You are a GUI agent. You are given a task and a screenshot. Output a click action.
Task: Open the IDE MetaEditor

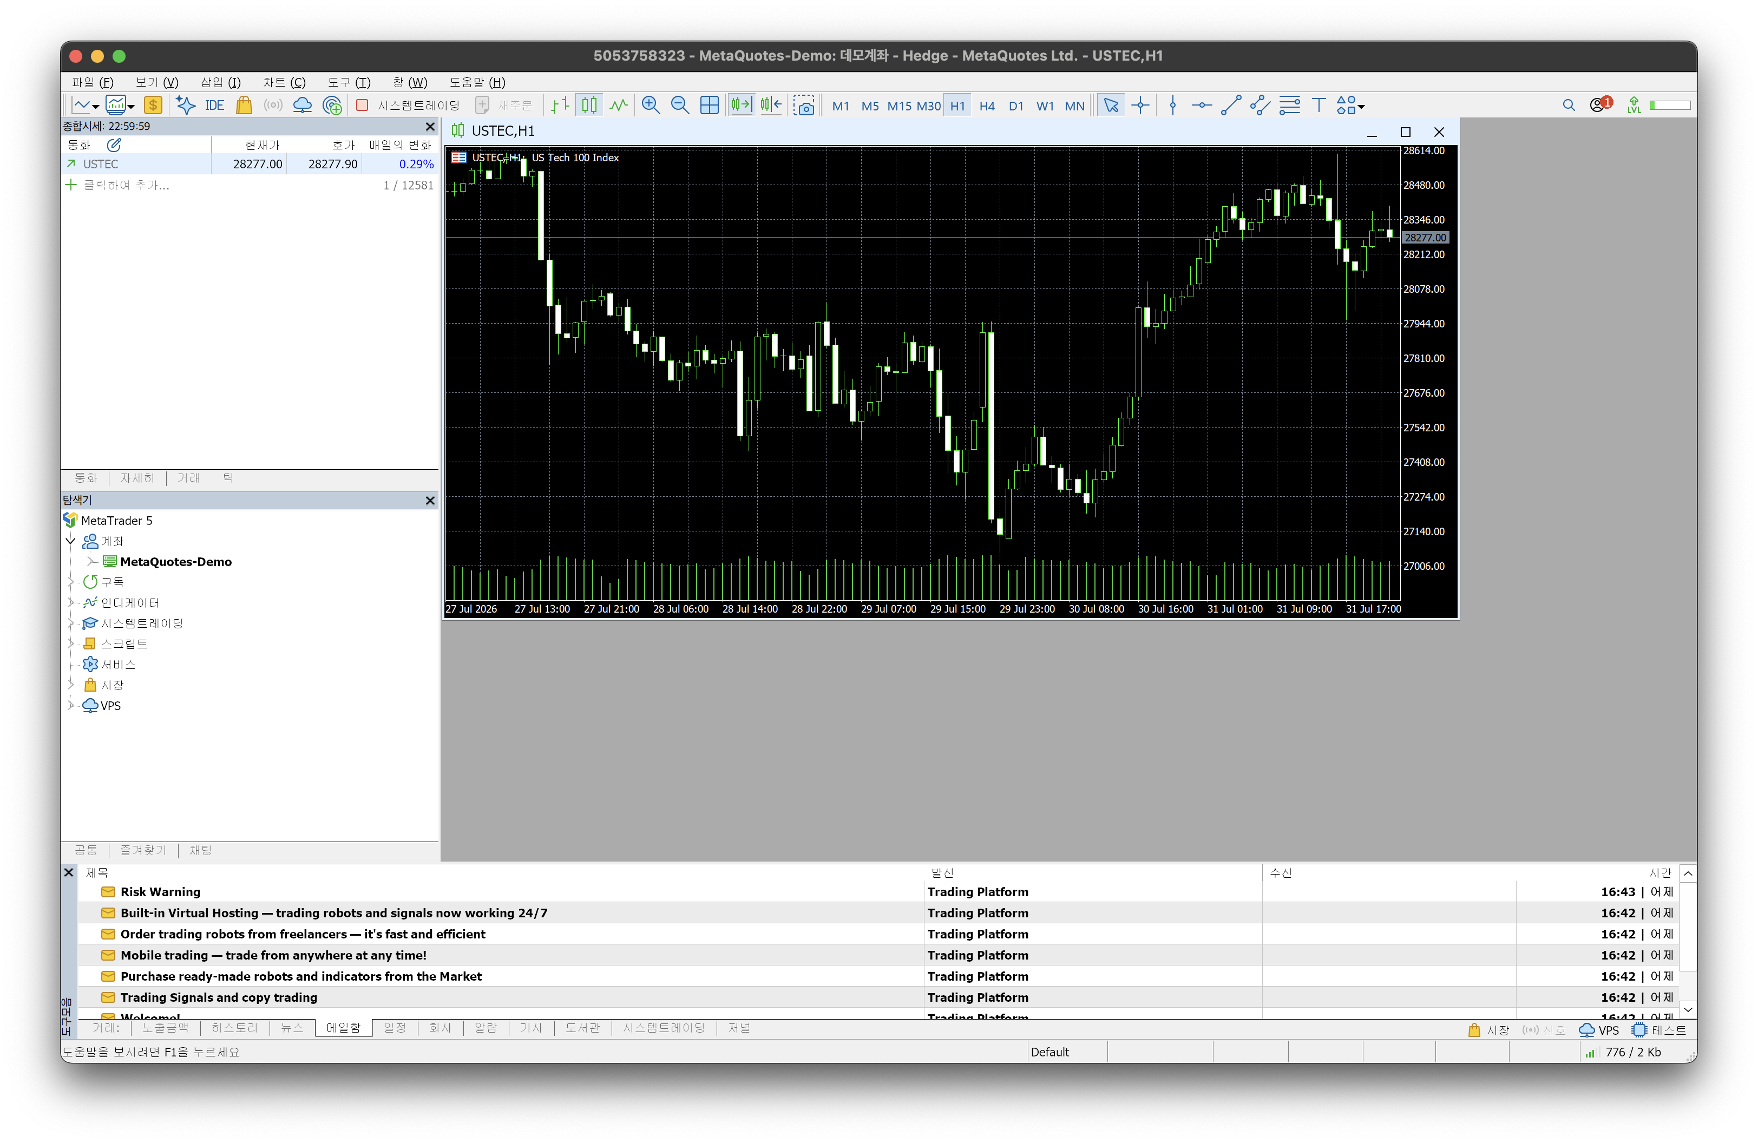pyautogui.click(x=214, y=106)
